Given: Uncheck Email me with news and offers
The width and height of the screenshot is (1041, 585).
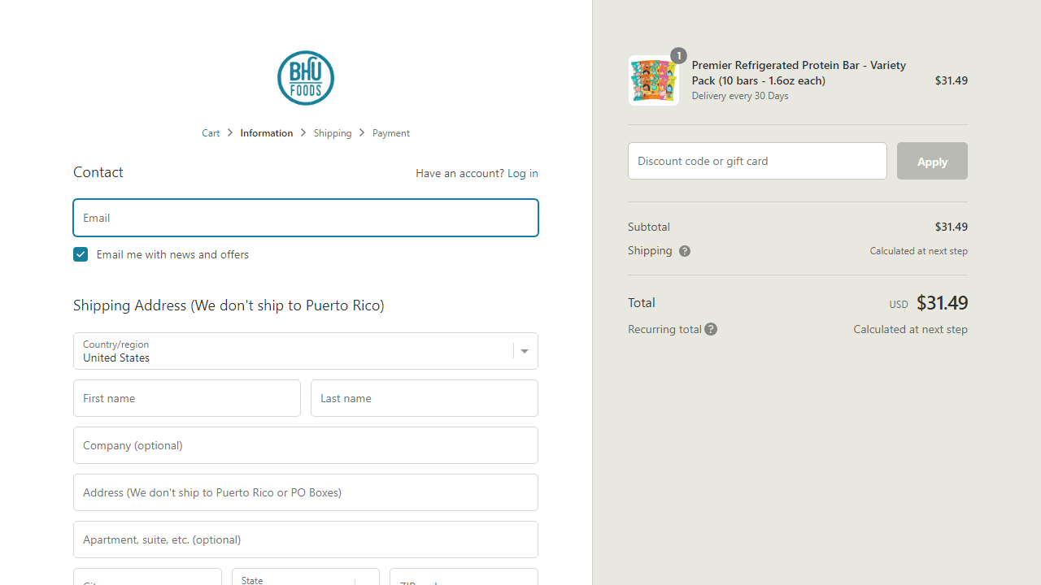Looking at the screenshot, I should [x=81, y=254].
